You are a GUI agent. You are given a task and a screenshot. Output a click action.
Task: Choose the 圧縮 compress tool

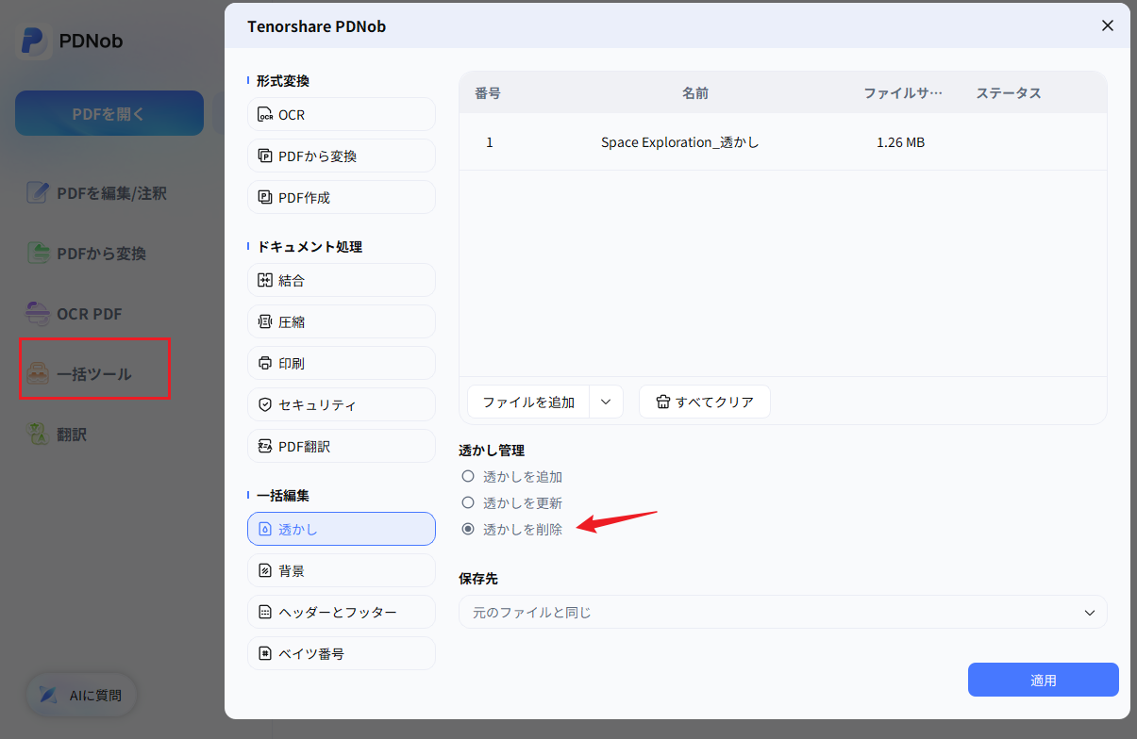342,321
